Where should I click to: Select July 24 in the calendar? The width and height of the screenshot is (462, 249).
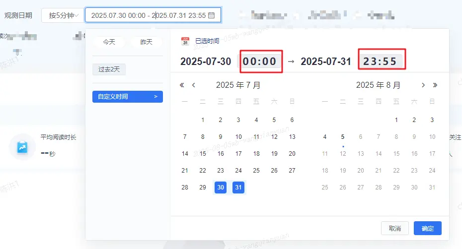[238, 171]
